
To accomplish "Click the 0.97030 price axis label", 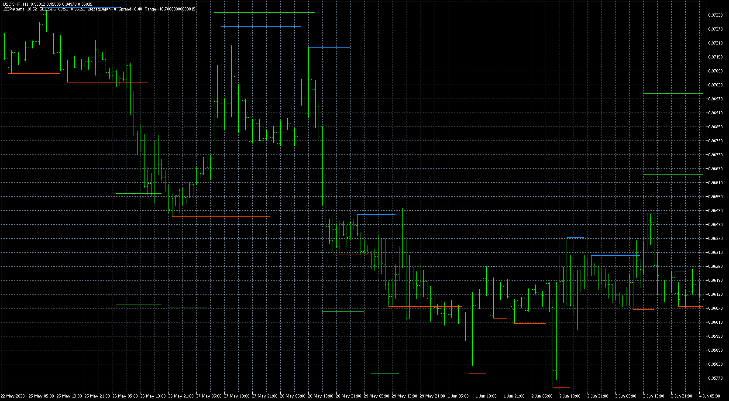I will point(716,85).
